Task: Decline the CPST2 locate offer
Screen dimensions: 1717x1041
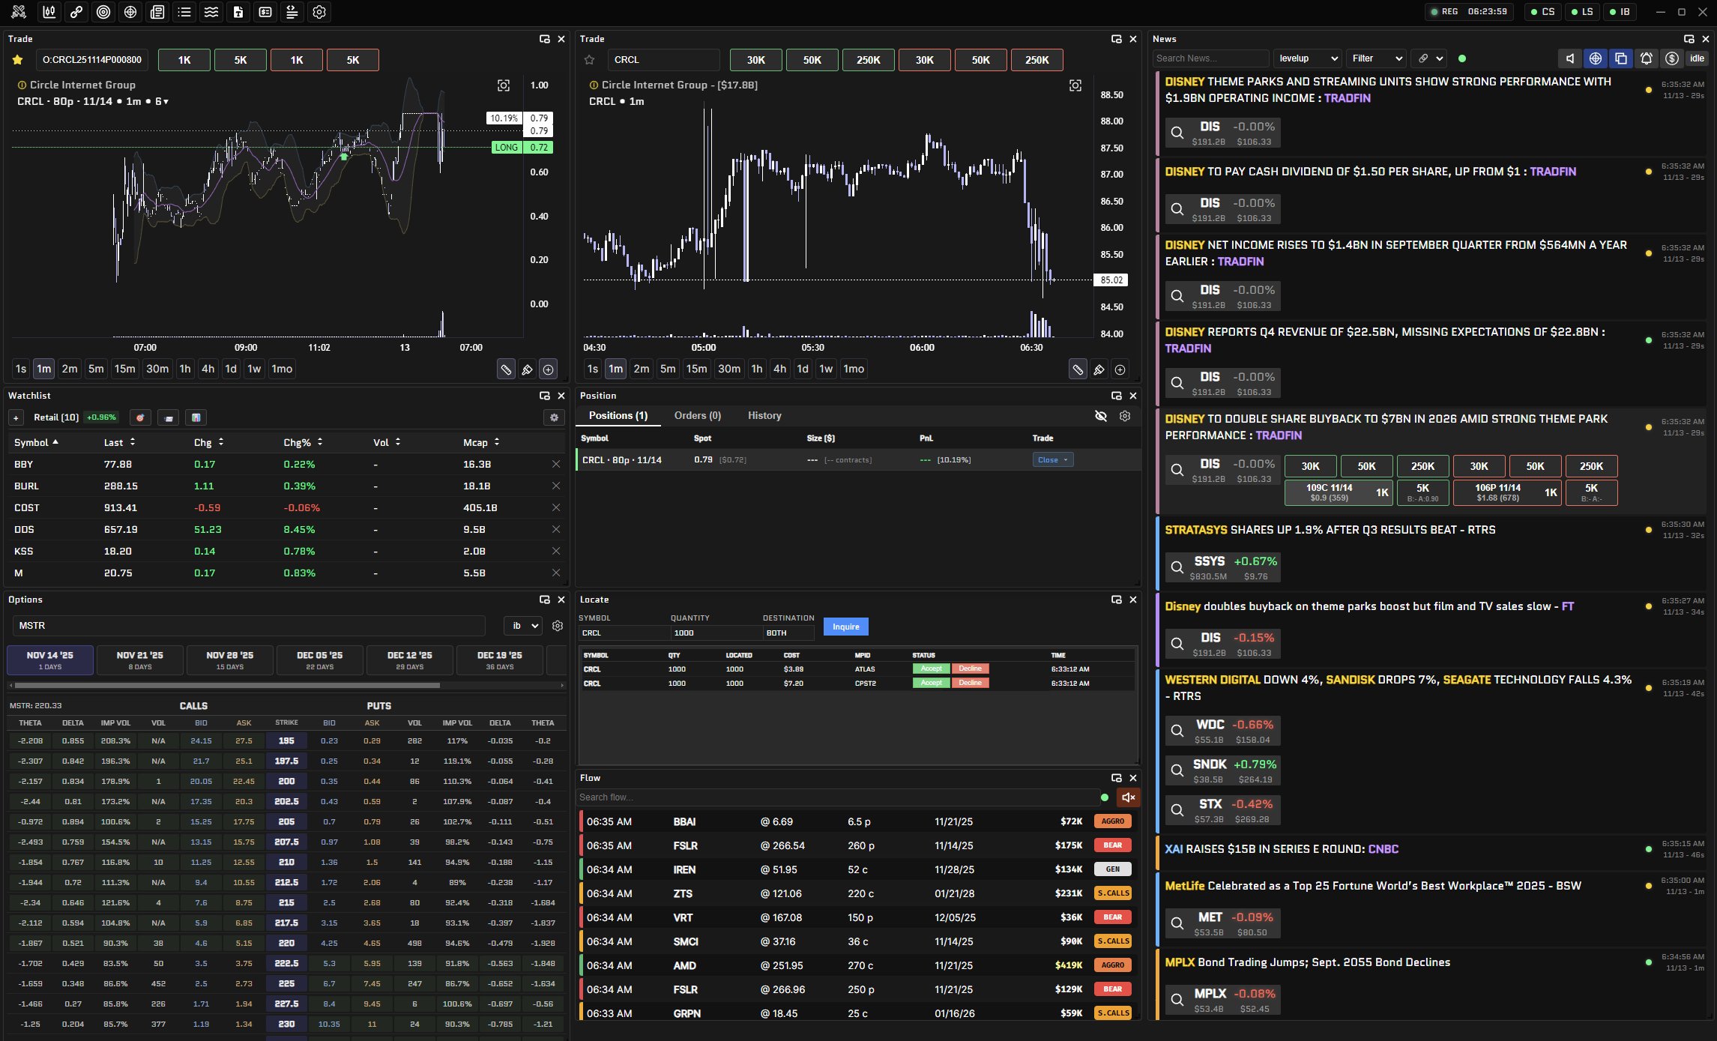Action: click(x=971, y=684)
